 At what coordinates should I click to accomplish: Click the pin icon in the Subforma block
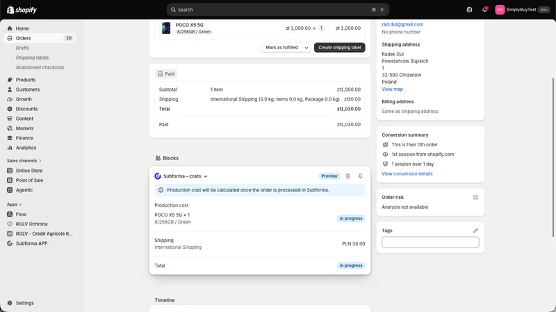360,176
